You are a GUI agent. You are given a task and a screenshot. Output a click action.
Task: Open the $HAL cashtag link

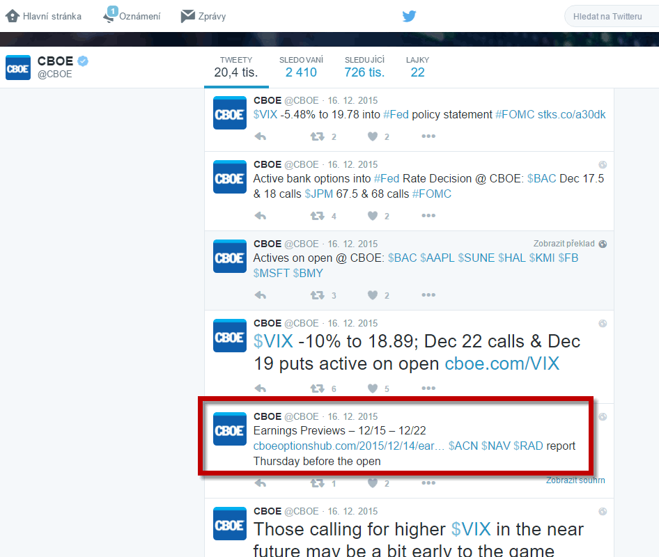tap(511, 258)
